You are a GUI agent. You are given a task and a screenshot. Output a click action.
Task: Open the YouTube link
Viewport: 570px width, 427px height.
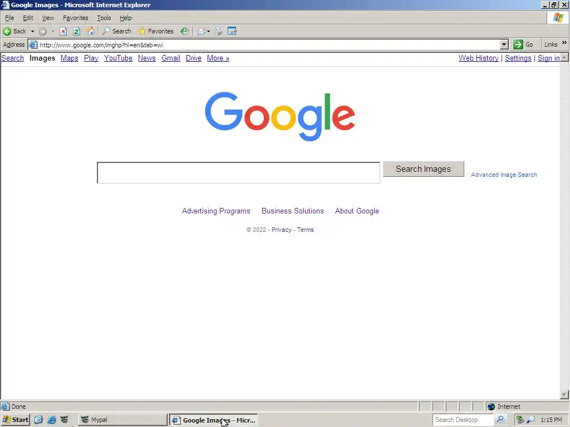pos(118,58)
